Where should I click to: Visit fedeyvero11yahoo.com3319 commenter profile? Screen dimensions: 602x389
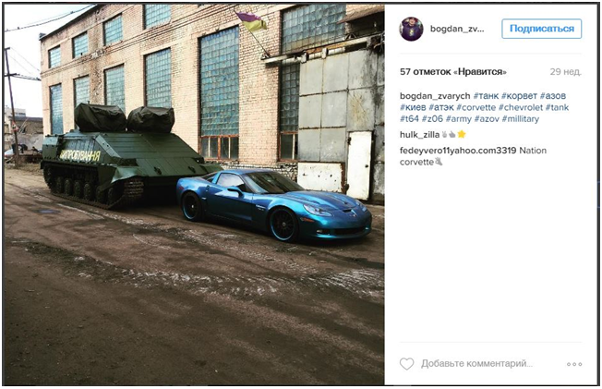pyautogui.click(x=458, y=151)
